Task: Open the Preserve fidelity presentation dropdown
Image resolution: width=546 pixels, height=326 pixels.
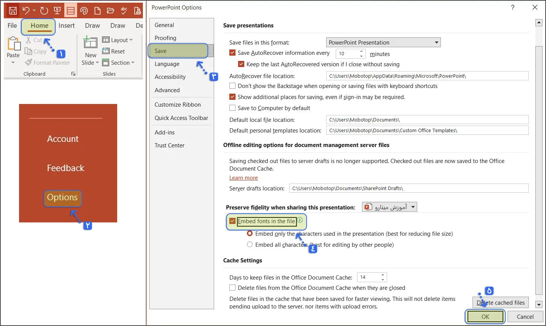Action: pos(389,207)
